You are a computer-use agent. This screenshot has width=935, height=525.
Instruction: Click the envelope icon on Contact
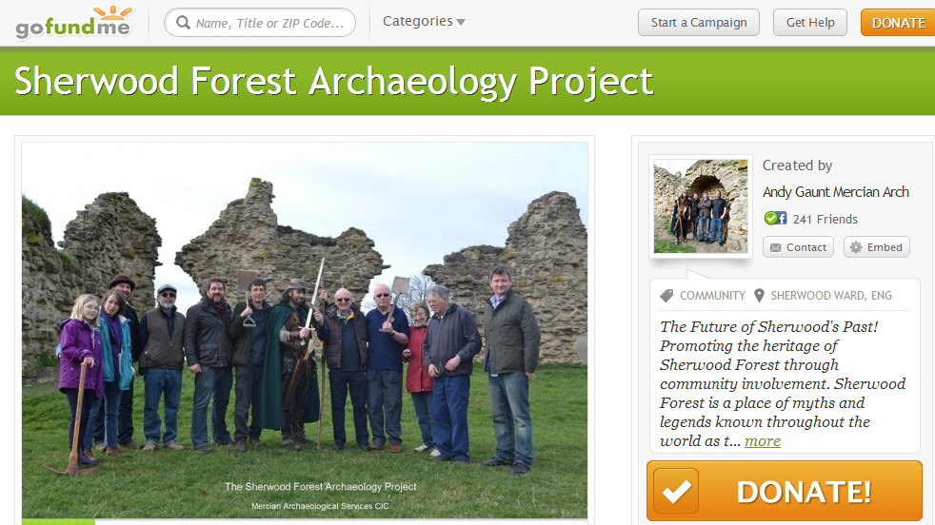click(775, 247)
